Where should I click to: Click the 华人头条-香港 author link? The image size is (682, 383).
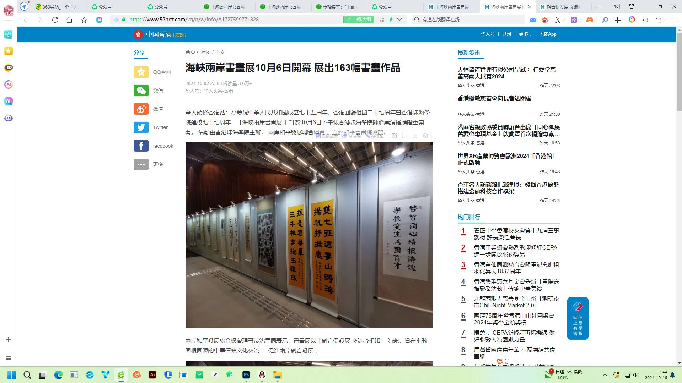pyautogui.click(x=218, y=91)
